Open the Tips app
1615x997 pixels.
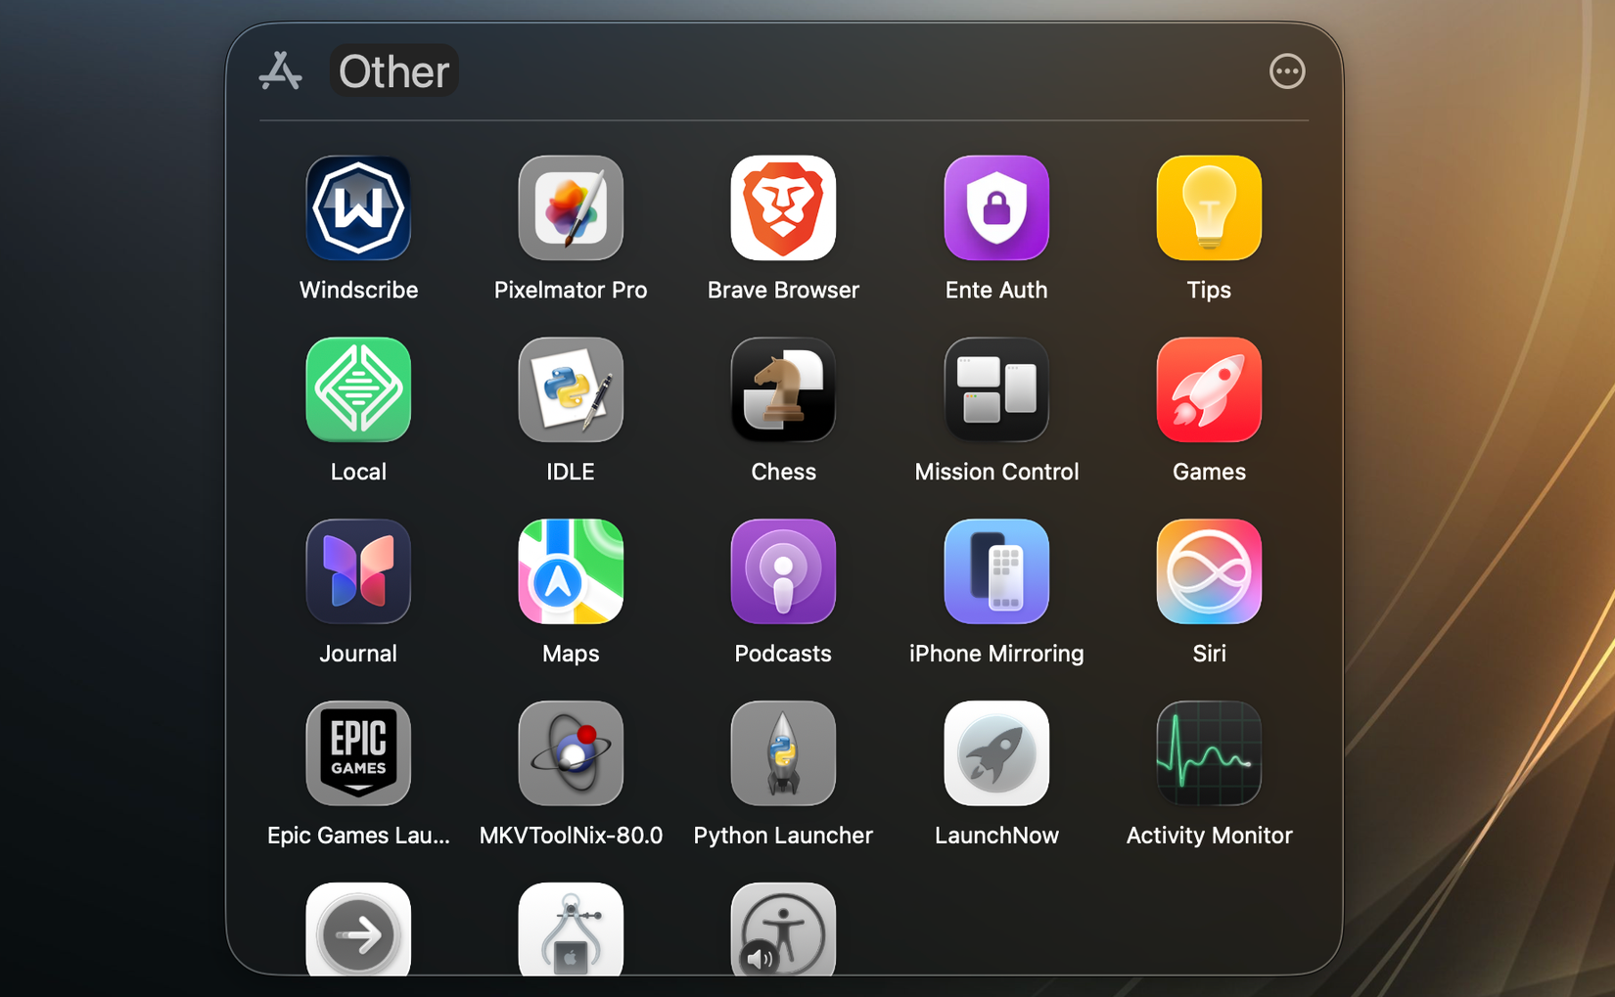[1209, 208]
